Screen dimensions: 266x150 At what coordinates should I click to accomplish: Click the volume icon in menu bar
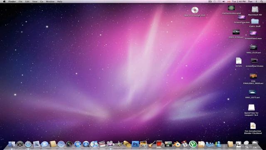tap(224, 1)
